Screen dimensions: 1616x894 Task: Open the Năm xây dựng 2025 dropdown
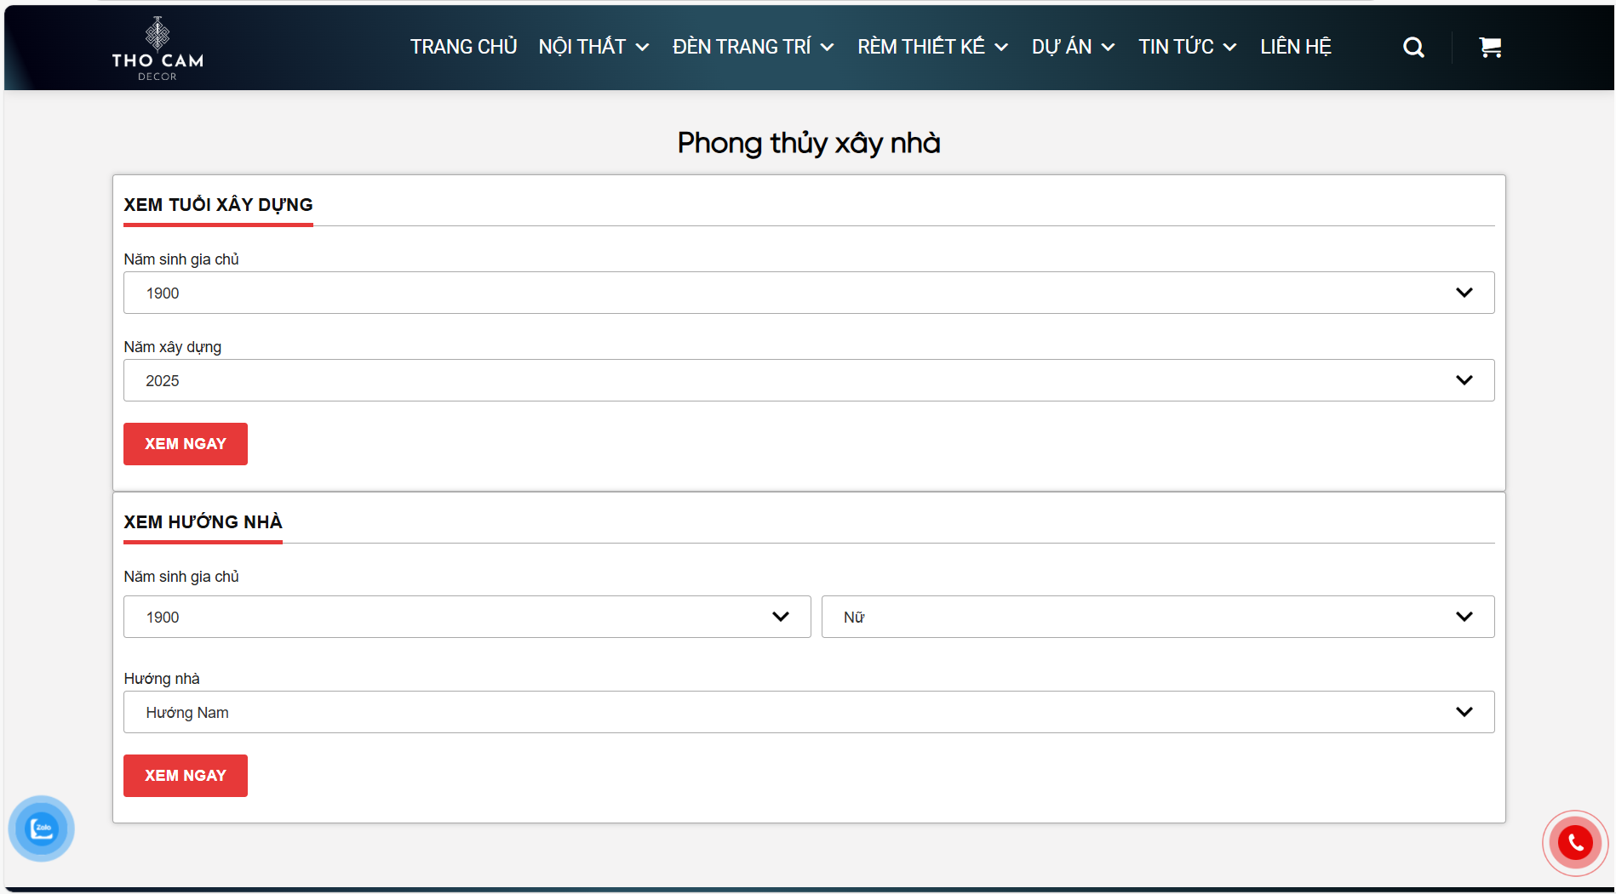(808, 380)
